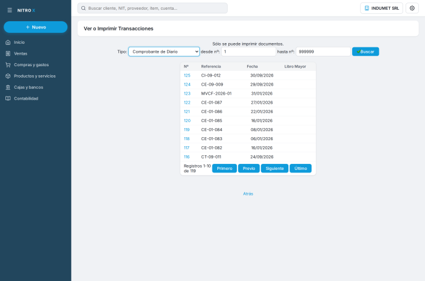The image size is (425, 281).
Task: Open transaction number 121
Action: [187, 112]
